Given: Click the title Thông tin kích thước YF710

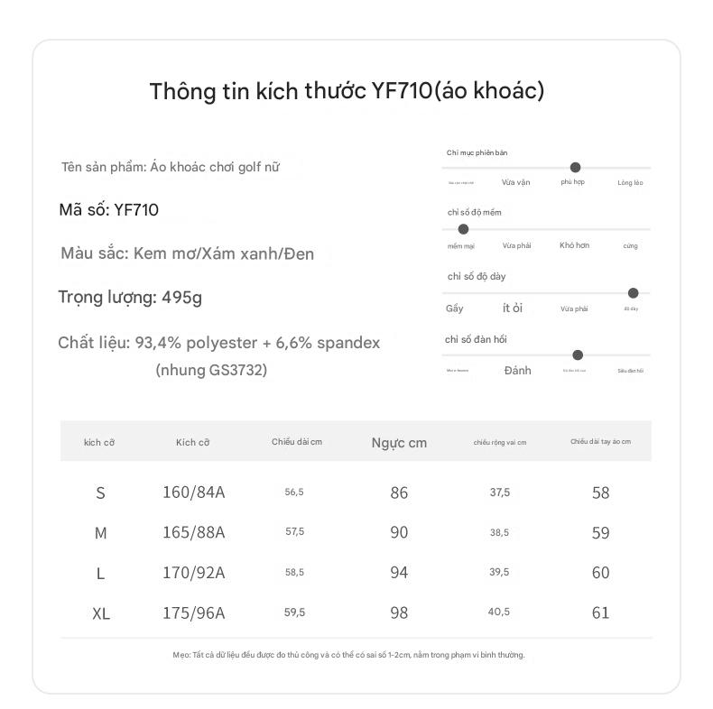Looking at the screenshot, I should 347,91.
